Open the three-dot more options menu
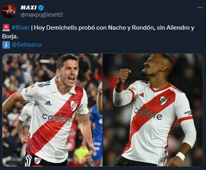The width and height of the screenshot is (206, 170). tap(200, 8)
